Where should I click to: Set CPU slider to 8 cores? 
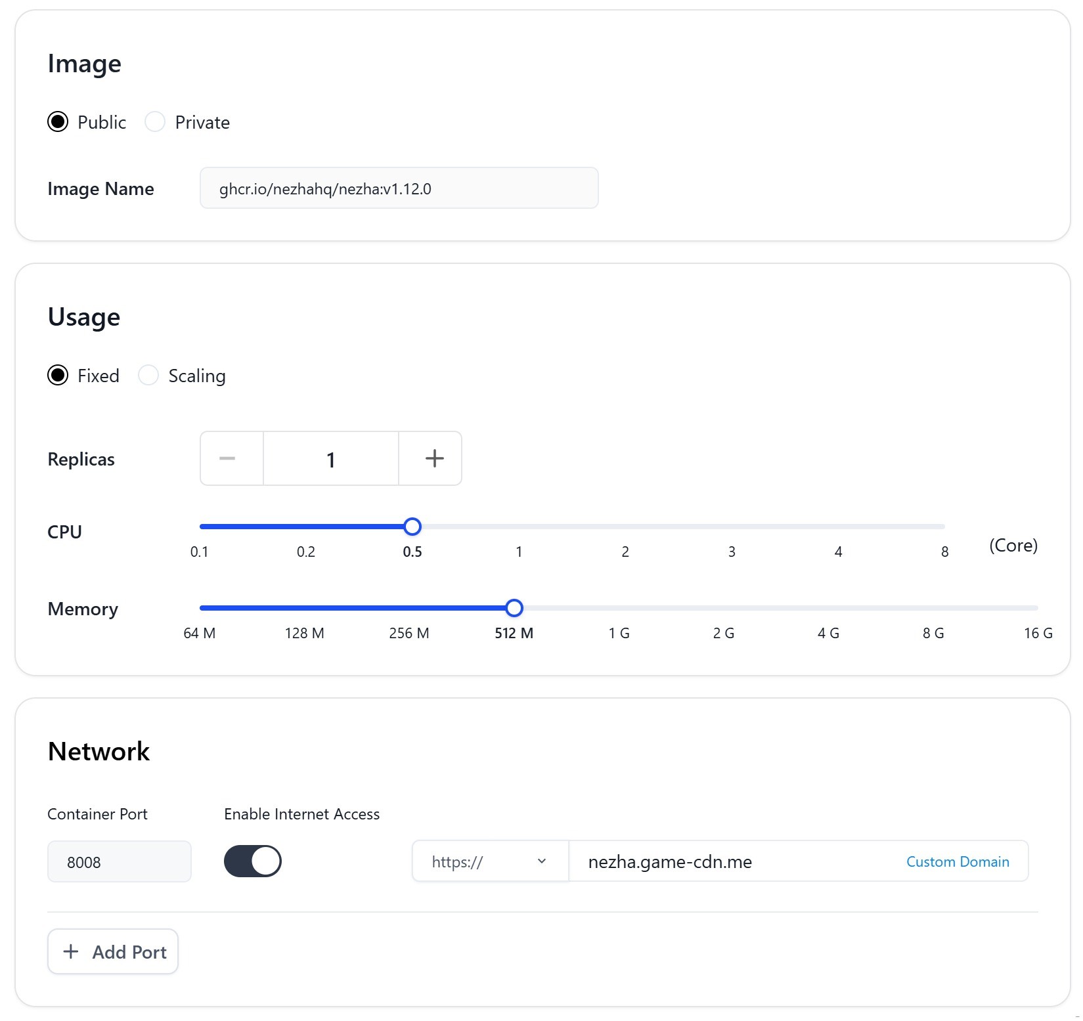tap(944, 527)
